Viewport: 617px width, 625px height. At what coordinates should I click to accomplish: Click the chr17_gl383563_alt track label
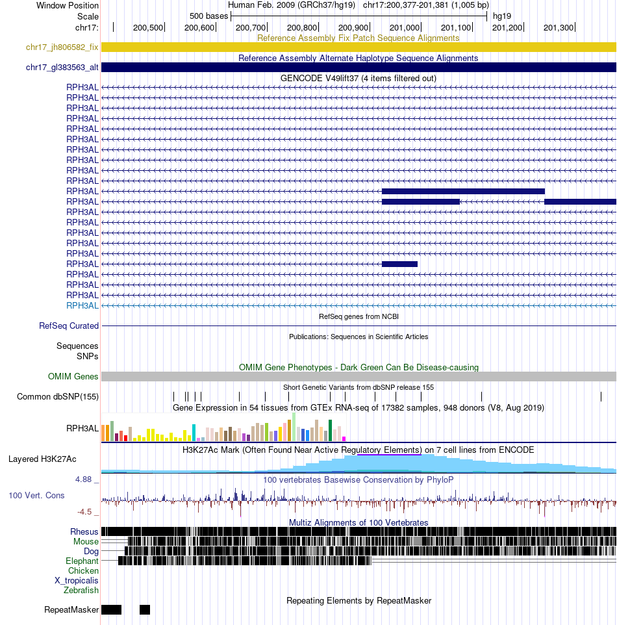tap(62, 68)
